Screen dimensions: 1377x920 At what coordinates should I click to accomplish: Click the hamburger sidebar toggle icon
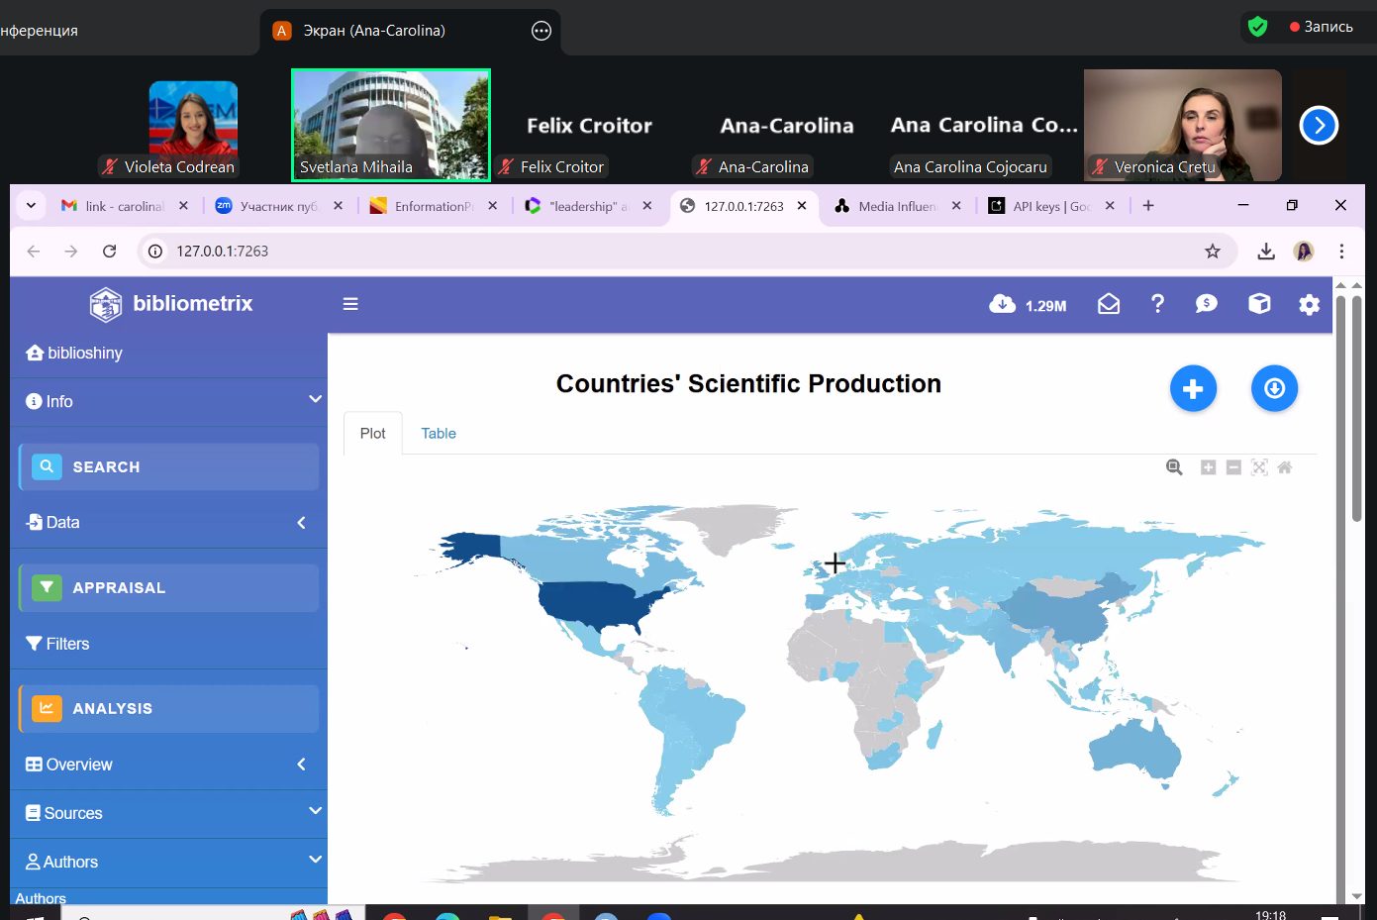point(350,304)
